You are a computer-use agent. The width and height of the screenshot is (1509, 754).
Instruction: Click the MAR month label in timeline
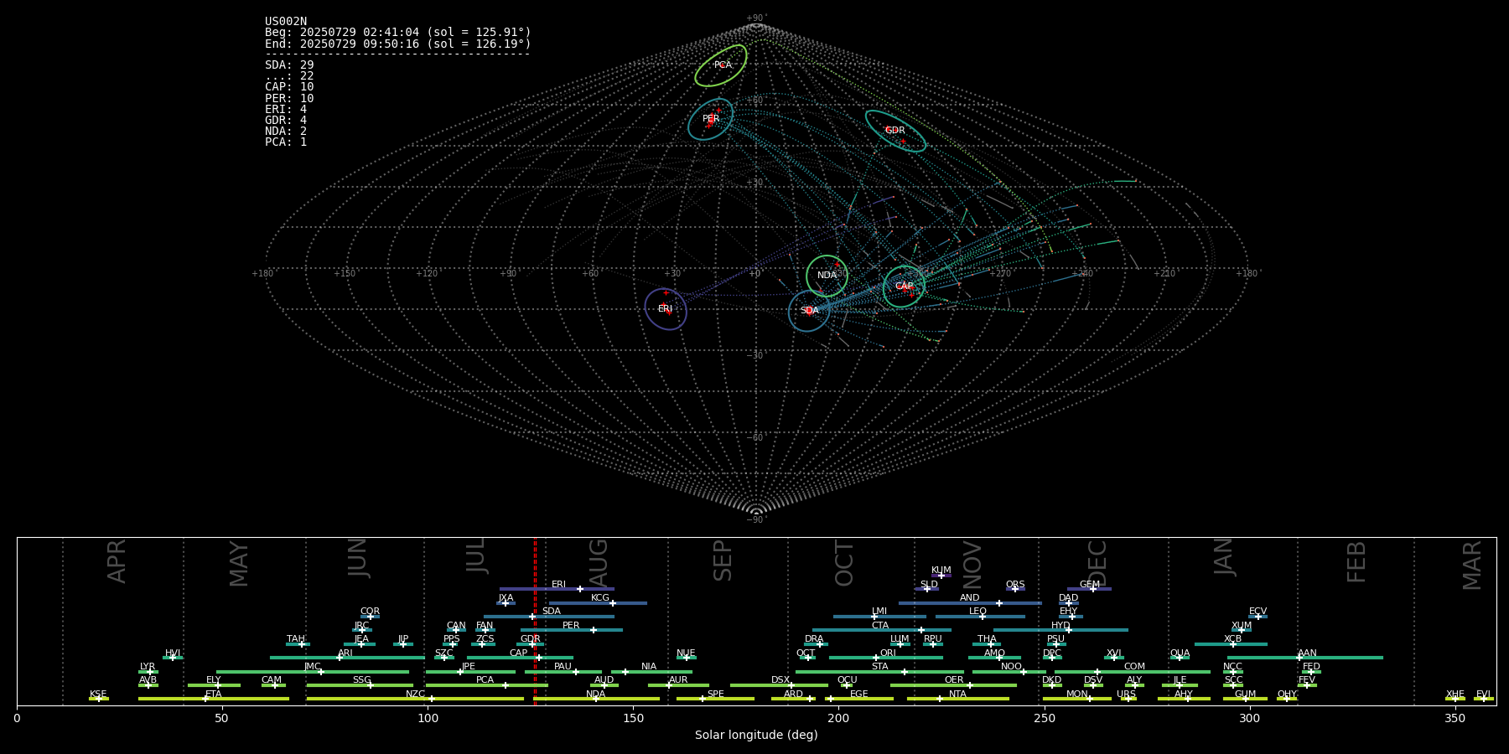(1472, 565)
